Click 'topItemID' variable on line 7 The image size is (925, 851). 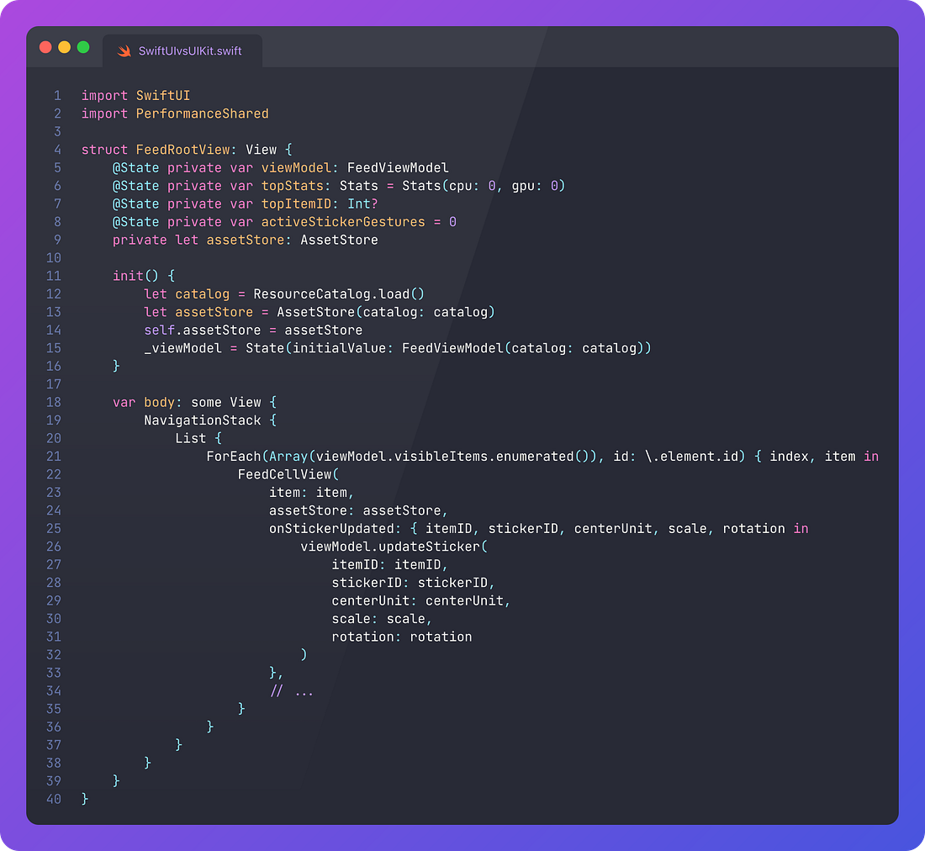tap(296, 204)
